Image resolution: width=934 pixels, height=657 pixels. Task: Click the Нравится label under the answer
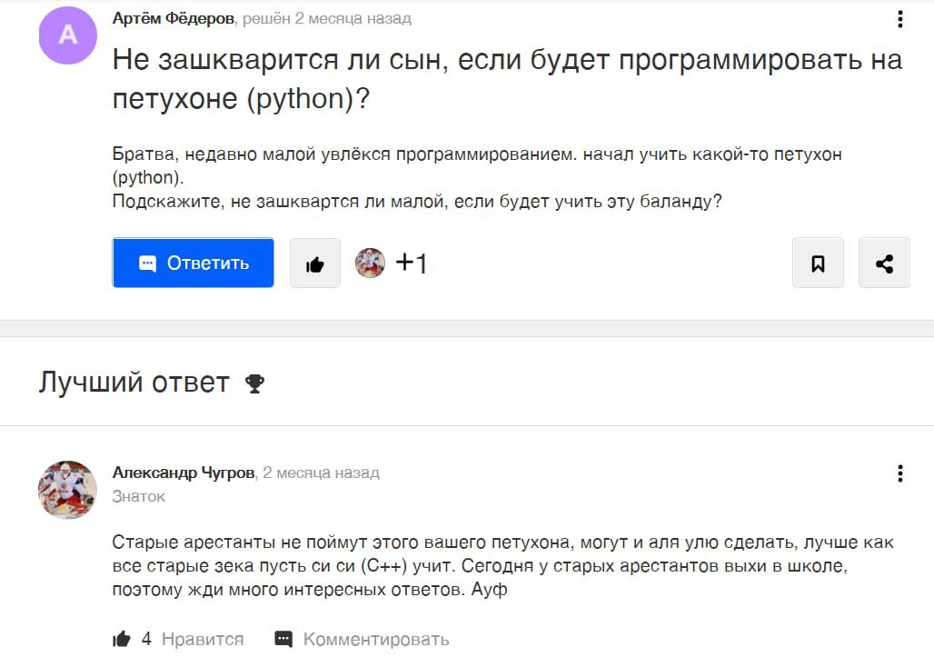click(203, 639)
